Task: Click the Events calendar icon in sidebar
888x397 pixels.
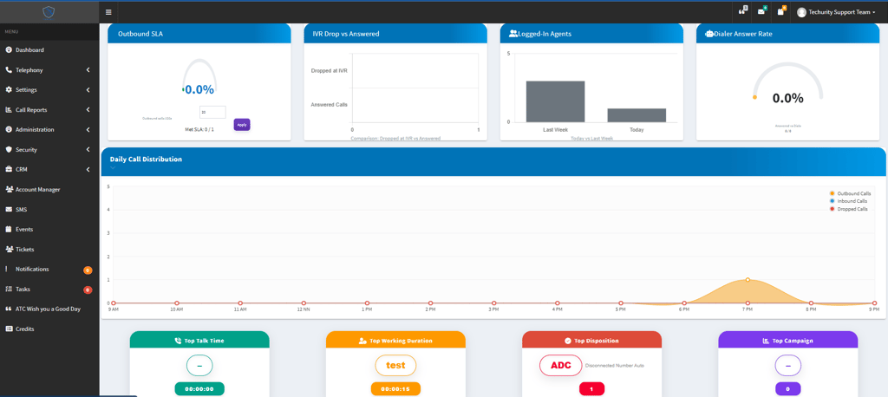Action: [x=9, y=230]
